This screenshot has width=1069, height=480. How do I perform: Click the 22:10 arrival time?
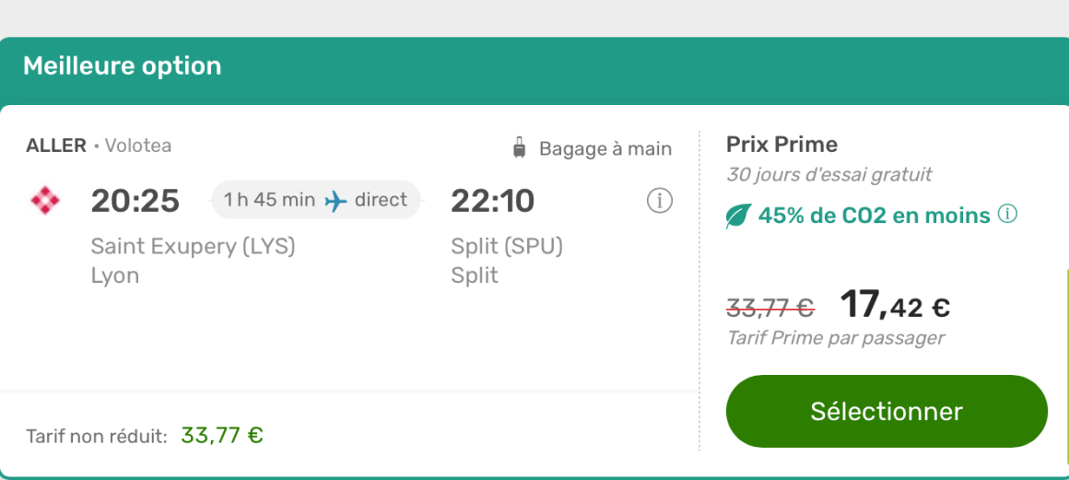(x=492, y=201)
